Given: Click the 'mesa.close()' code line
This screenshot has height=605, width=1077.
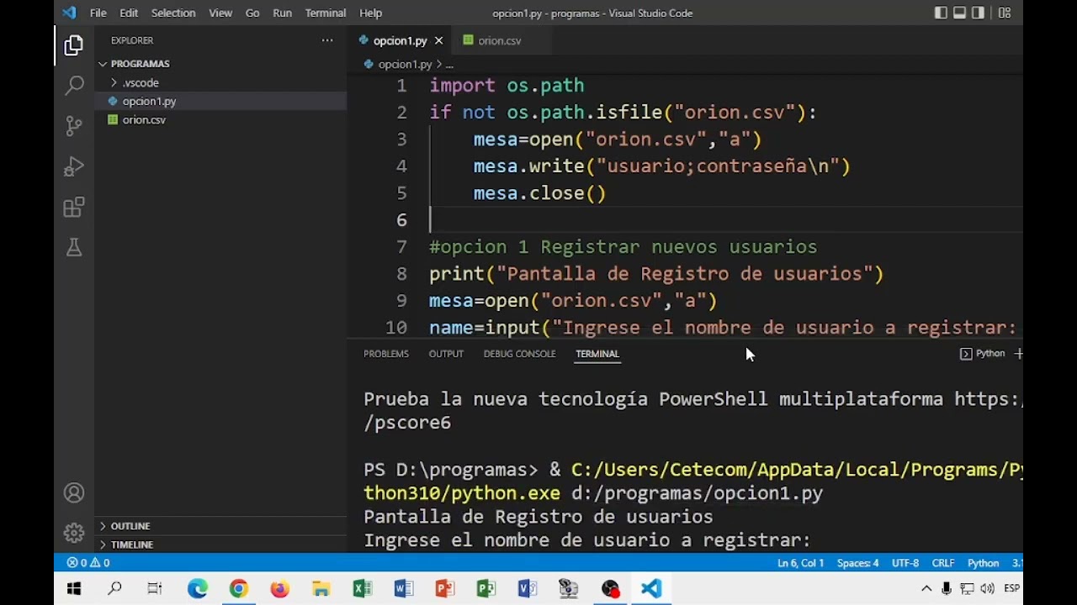Looking at the screenshot, I should click(x=539, y=193).
